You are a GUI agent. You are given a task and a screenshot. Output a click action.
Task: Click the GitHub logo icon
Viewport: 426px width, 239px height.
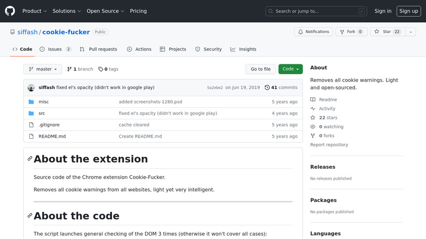(10, 11)
